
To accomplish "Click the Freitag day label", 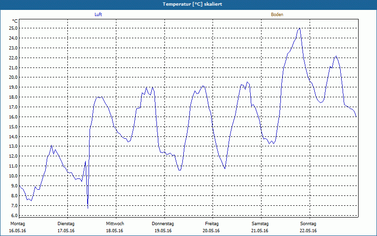I will pos(212,224).
